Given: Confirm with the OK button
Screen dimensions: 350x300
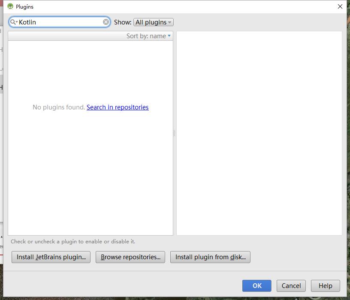Looking at the screenshot, I should pos(256,286).
